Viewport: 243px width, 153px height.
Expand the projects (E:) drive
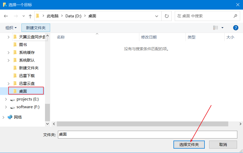point(6,99)
